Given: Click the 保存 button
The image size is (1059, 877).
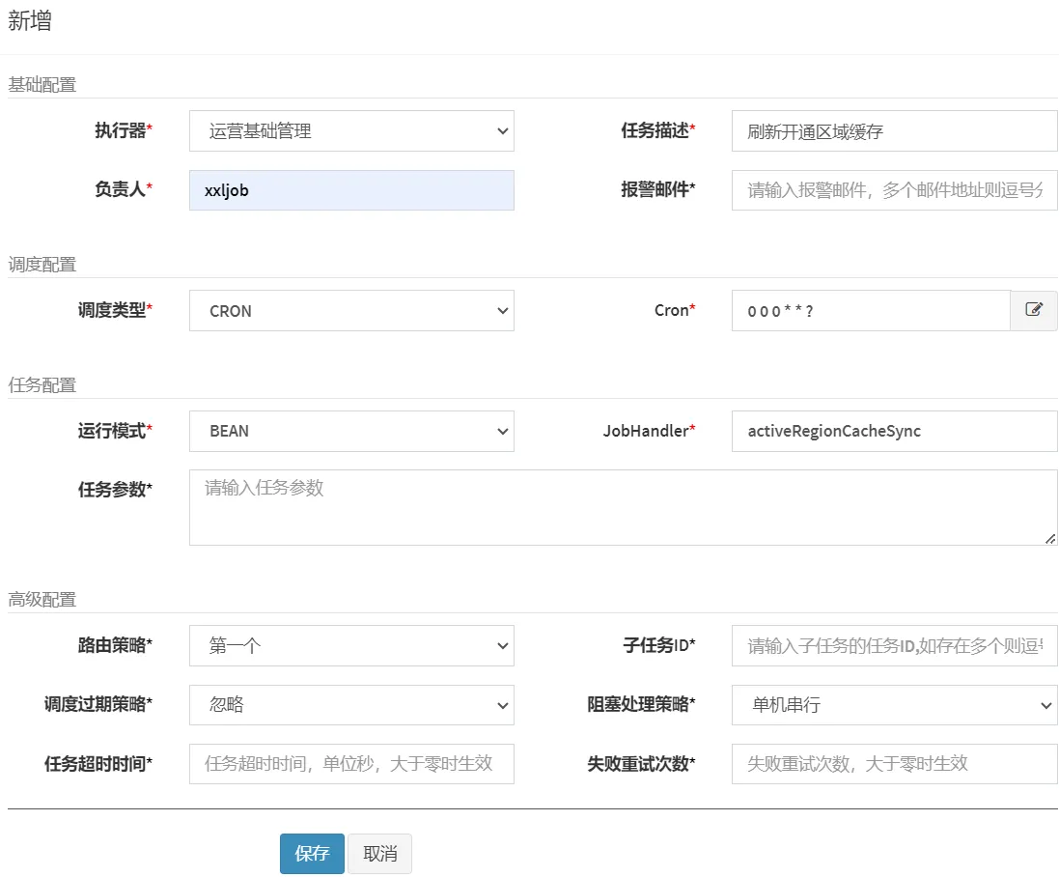Looking at the screenshot, I should 312,854.
